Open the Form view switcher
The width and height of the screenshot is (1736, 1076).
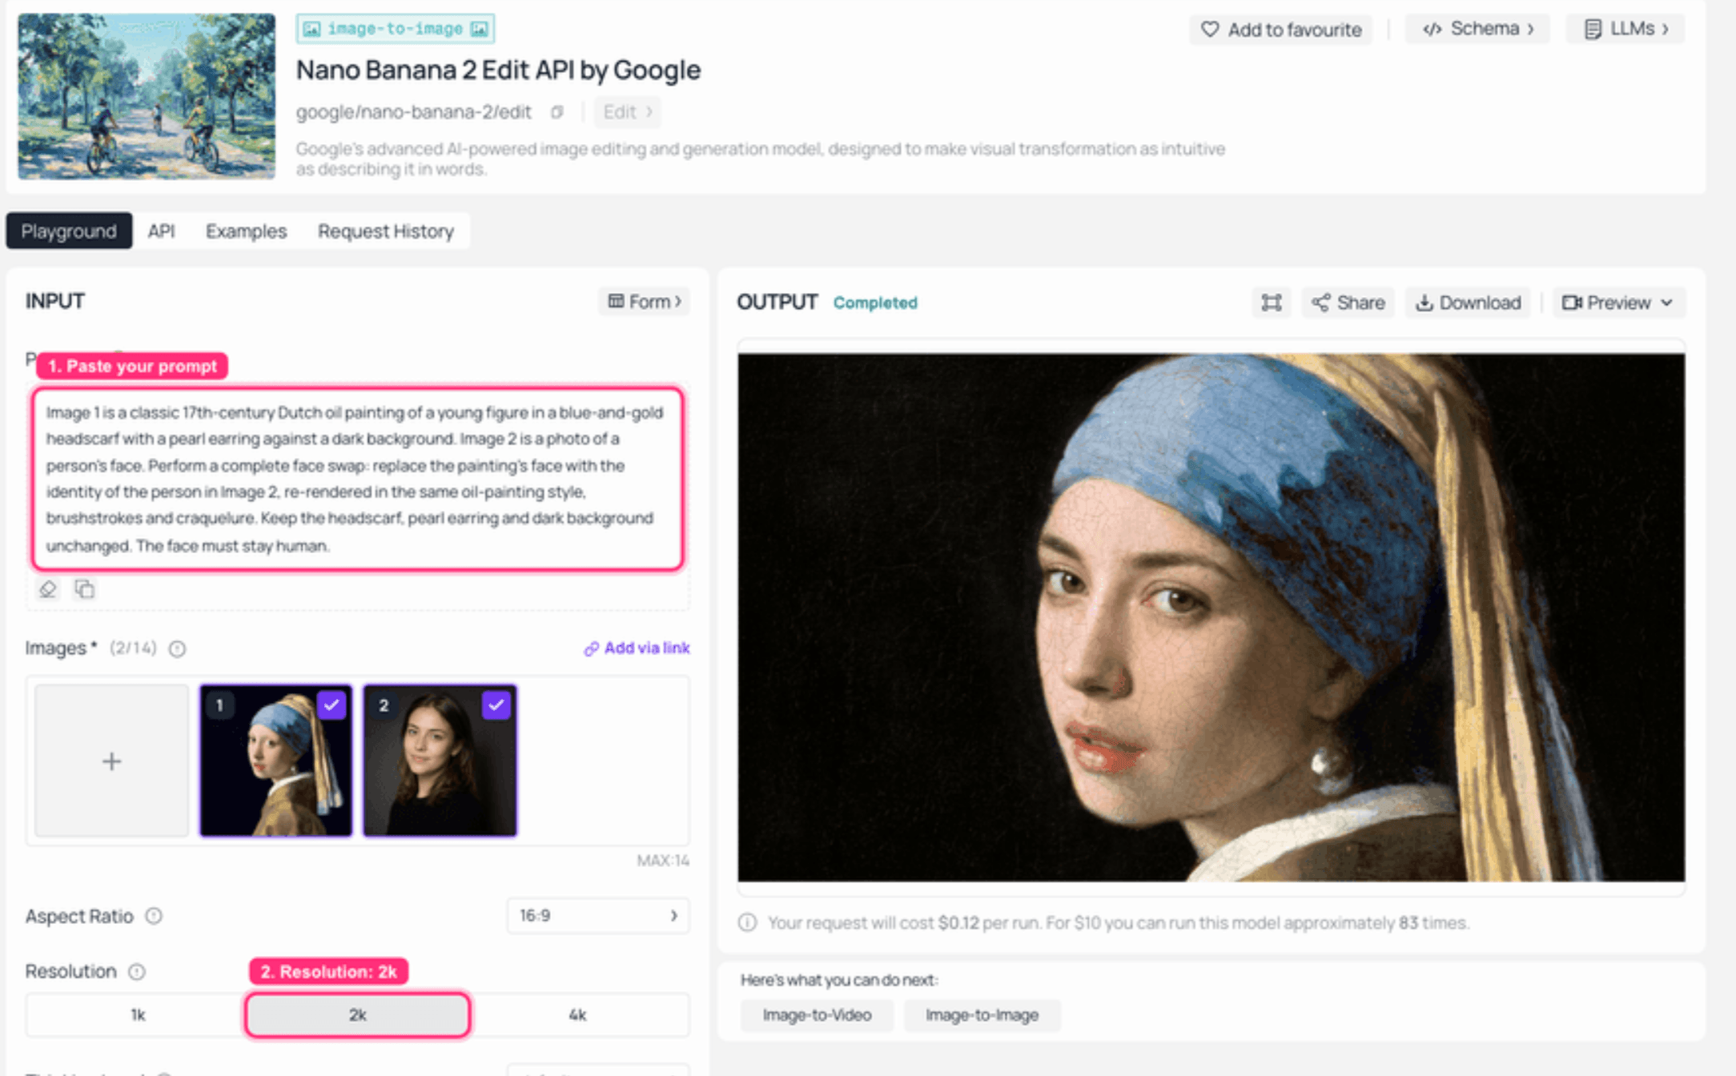pos(644,302)
